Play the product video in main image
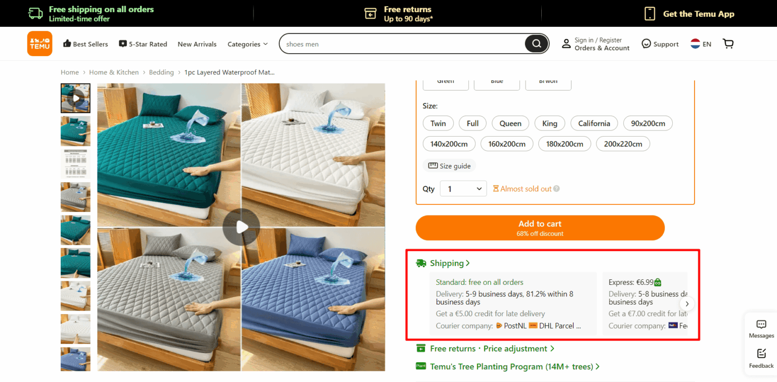This screenshot has height=382, width=777. 241,227
